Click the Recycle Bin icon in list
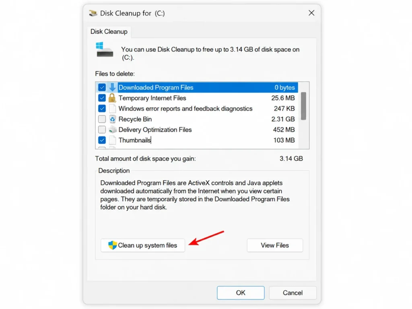Screen dimensions: 412x309 [113, 119]
